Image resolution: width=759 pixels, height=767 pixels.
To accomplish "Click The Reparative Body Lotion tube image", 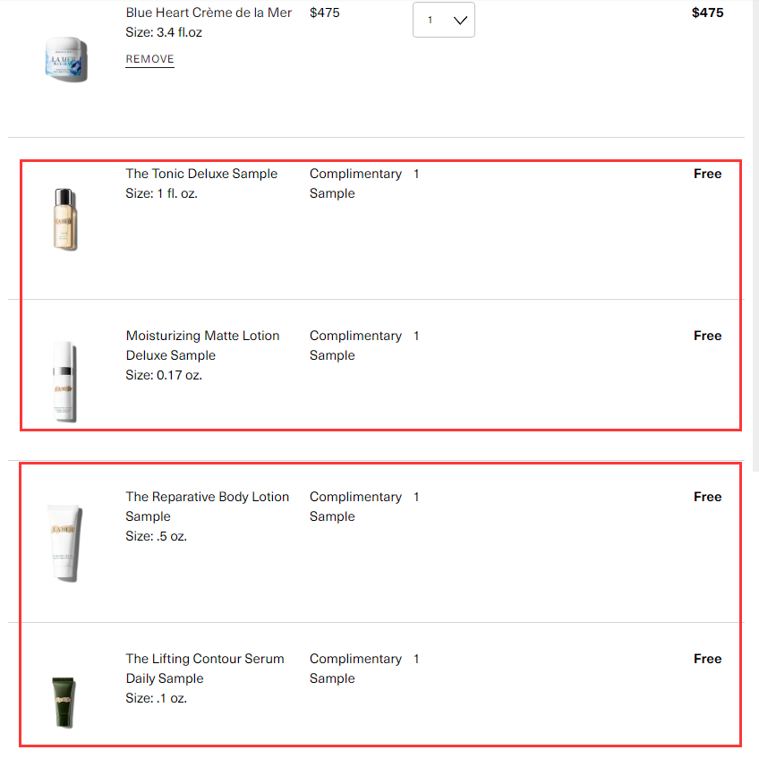I will (x=64, y=542).
